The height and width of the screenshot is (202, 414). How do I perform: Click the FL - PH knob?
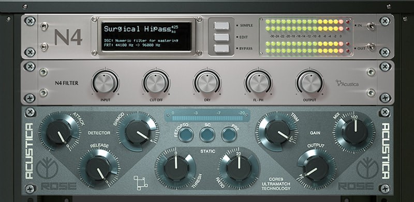[258, 82]
